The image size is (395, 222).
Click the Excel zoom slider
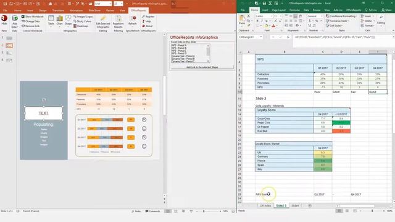pyautogui.click(x=372, y=211)
